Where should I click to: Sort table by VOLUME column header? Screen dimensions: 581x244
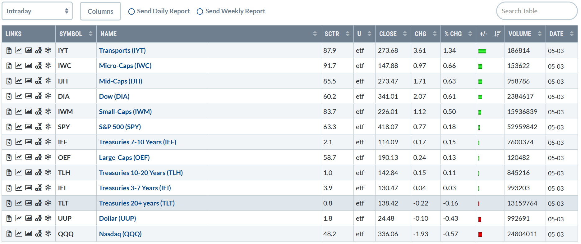[525, 34]
